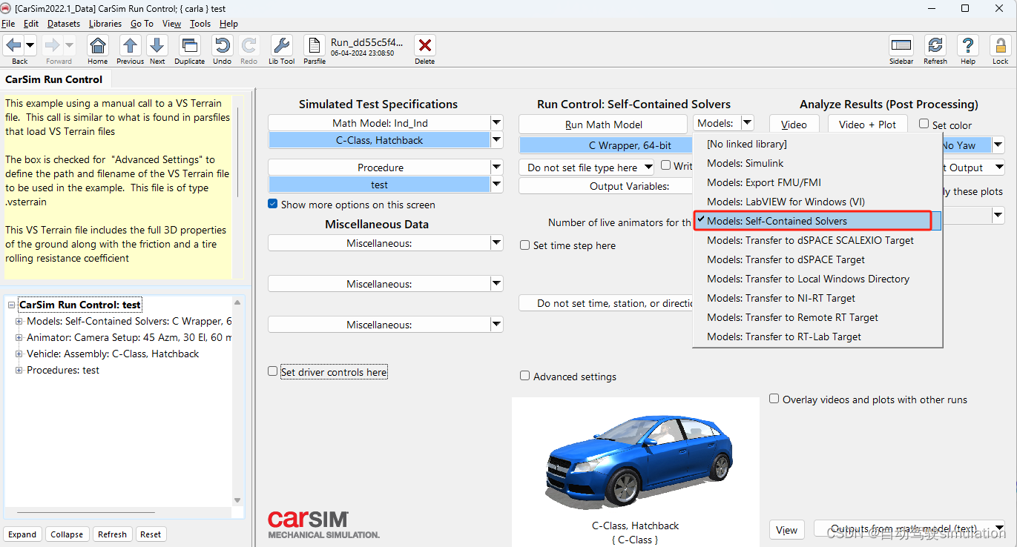
Task: Open the Forward button dropdown arrow
Action: point(69,44)
